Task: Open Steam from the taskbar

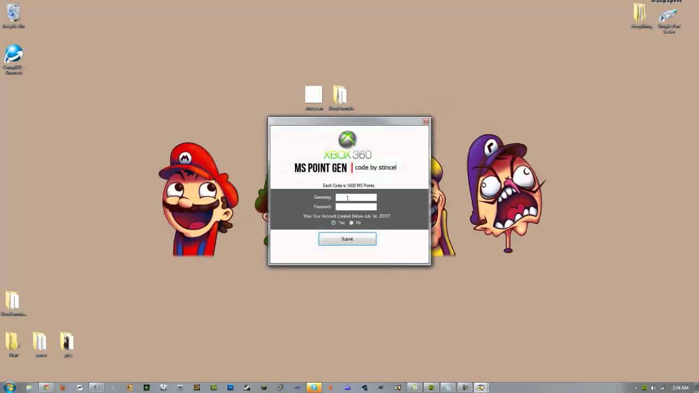Action: 247,388
